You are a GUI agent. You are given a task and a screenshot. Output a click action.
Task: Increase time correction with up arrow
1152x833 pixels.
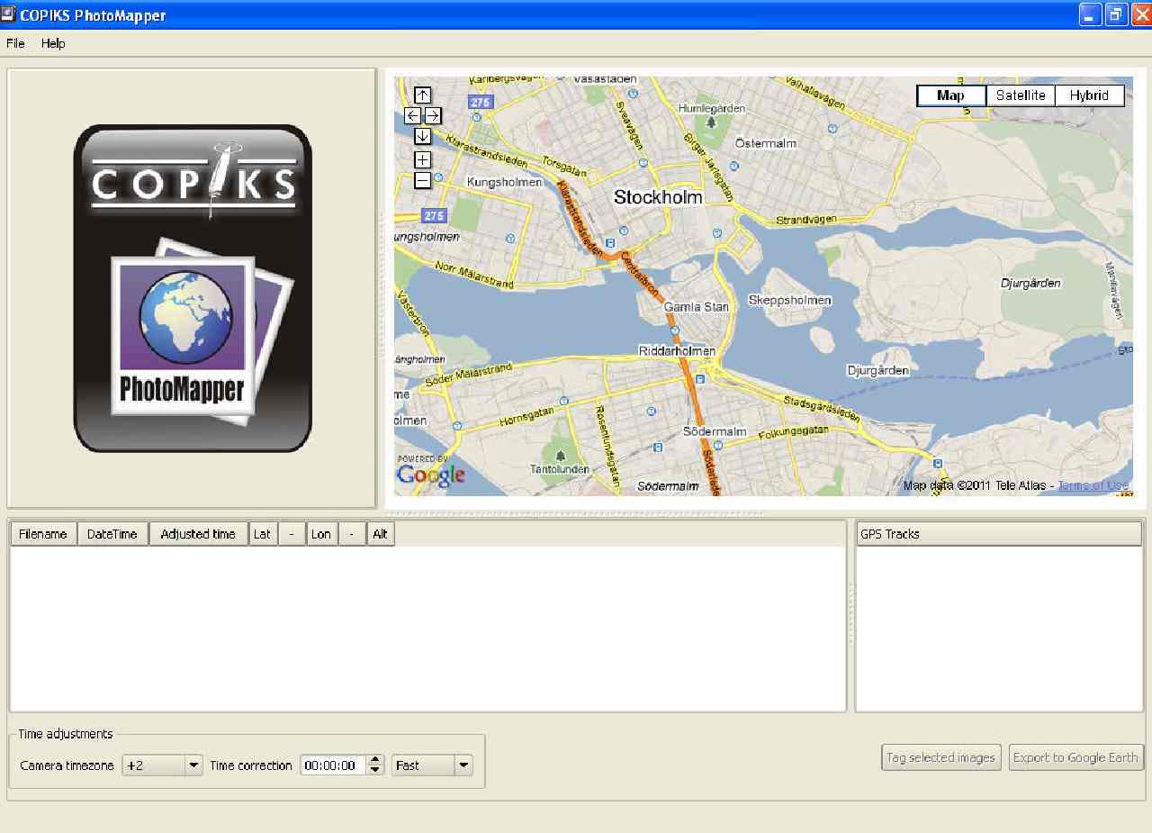point(376,760)
